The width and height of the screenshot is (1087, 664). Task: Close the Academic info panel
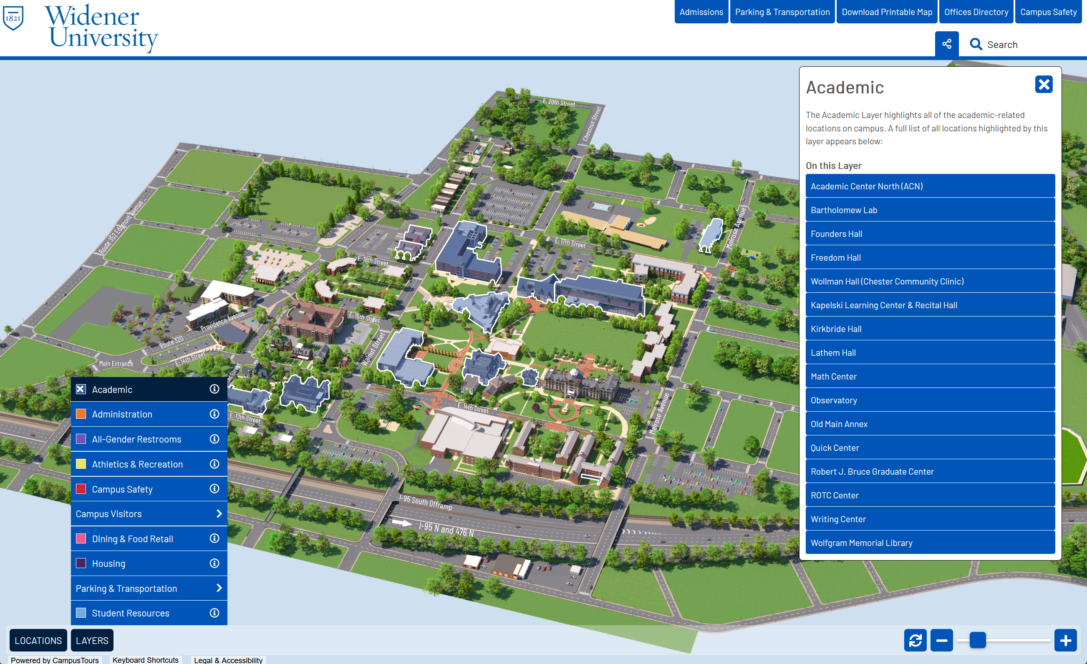coord(1043,84)
